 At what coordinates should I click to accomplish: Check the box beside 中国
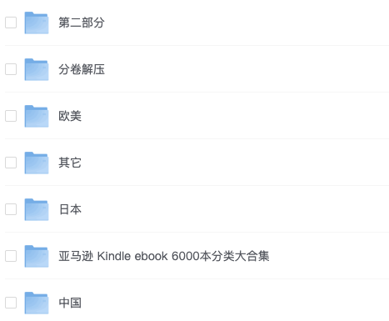[11, 303]
